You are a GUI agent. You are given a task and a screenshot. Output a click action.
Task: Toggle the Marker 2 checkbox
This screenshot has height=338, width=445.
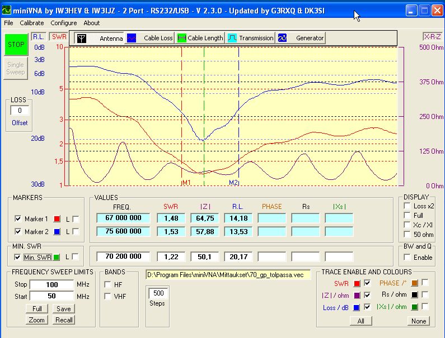(17, 231)
